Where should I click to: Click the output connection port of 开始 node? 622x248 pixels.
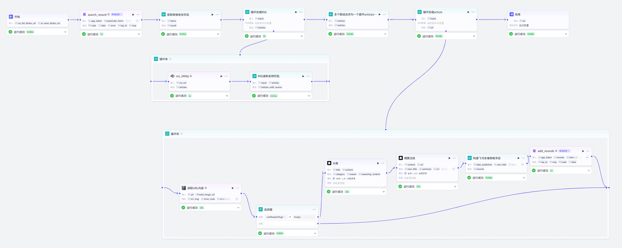click(69, 20)
